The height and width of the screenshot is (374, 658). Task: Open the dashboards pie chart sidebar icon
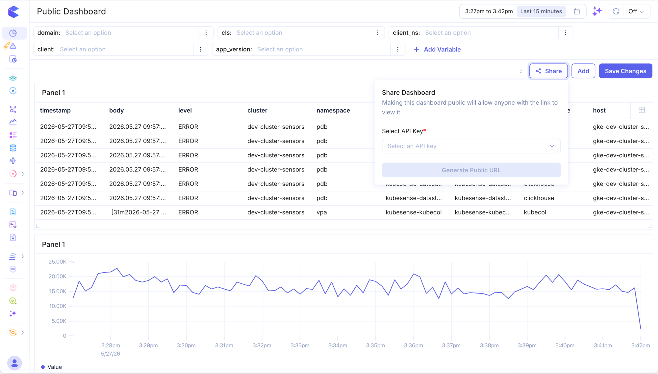(13, 33)
